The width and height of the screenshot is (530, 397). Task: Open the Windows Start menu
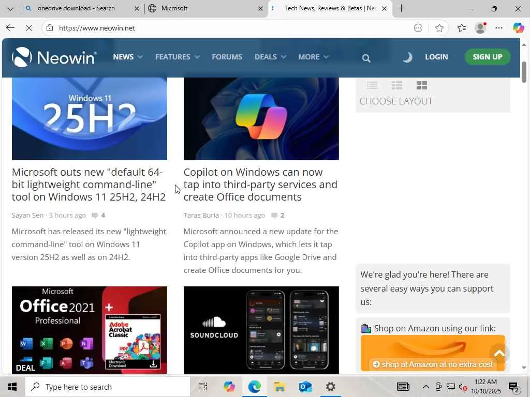(x=12, y=387)
